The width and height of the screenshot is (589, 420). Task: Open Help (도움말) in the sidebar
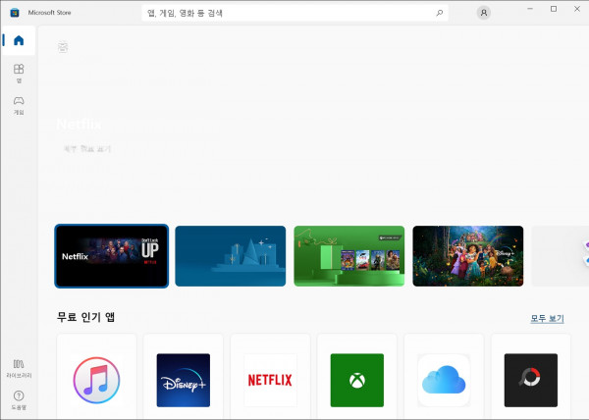pyautogui.click(x=19, y=400)
